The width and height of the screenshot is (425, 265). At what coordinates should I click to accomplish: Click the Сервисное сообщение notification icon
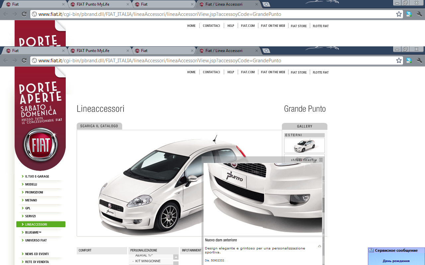pos(371,250)
